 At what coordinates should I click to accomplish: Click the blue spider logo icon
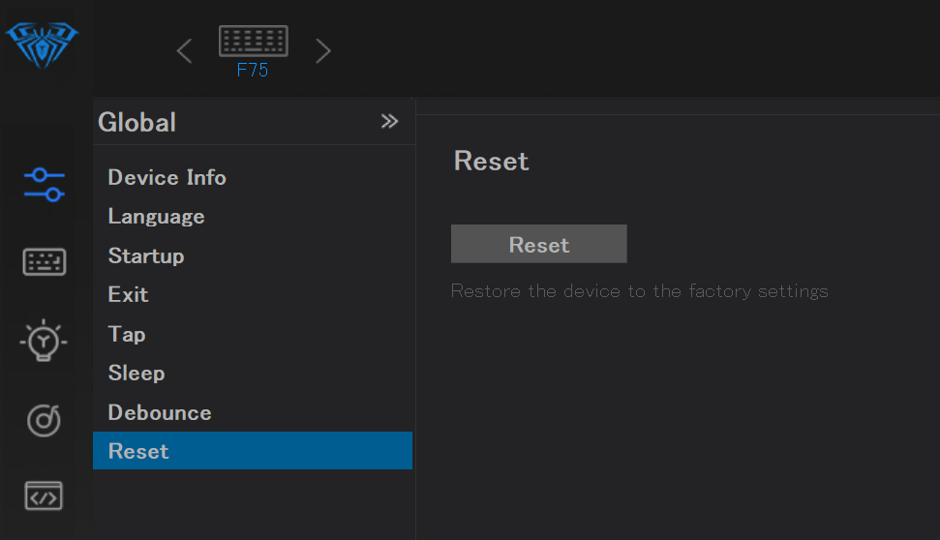42,44
